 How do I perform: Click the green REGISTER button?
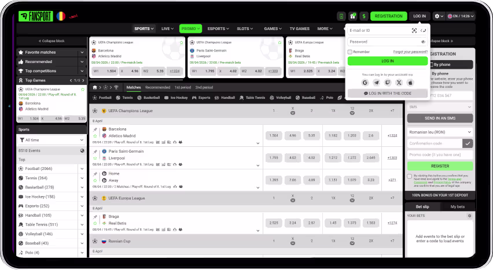point(440,166)
